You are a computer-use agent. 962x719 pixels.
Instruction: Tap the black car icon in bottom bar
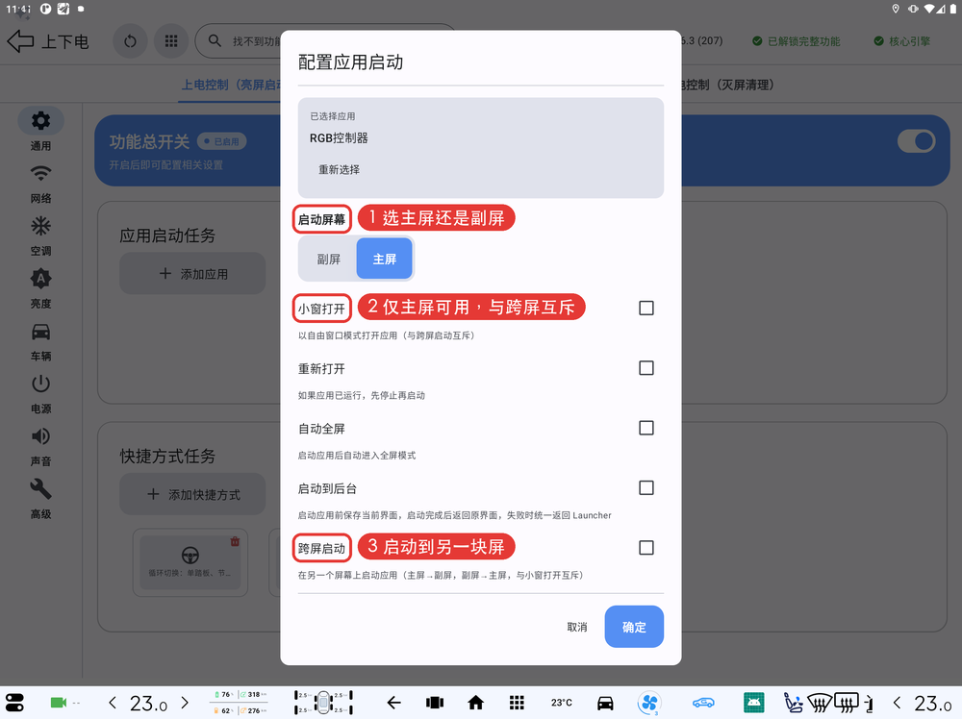coord(605,703)
